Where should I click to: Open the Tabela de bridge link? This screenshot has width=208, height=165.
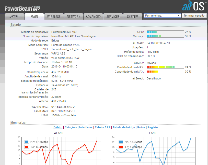[124, 127]
